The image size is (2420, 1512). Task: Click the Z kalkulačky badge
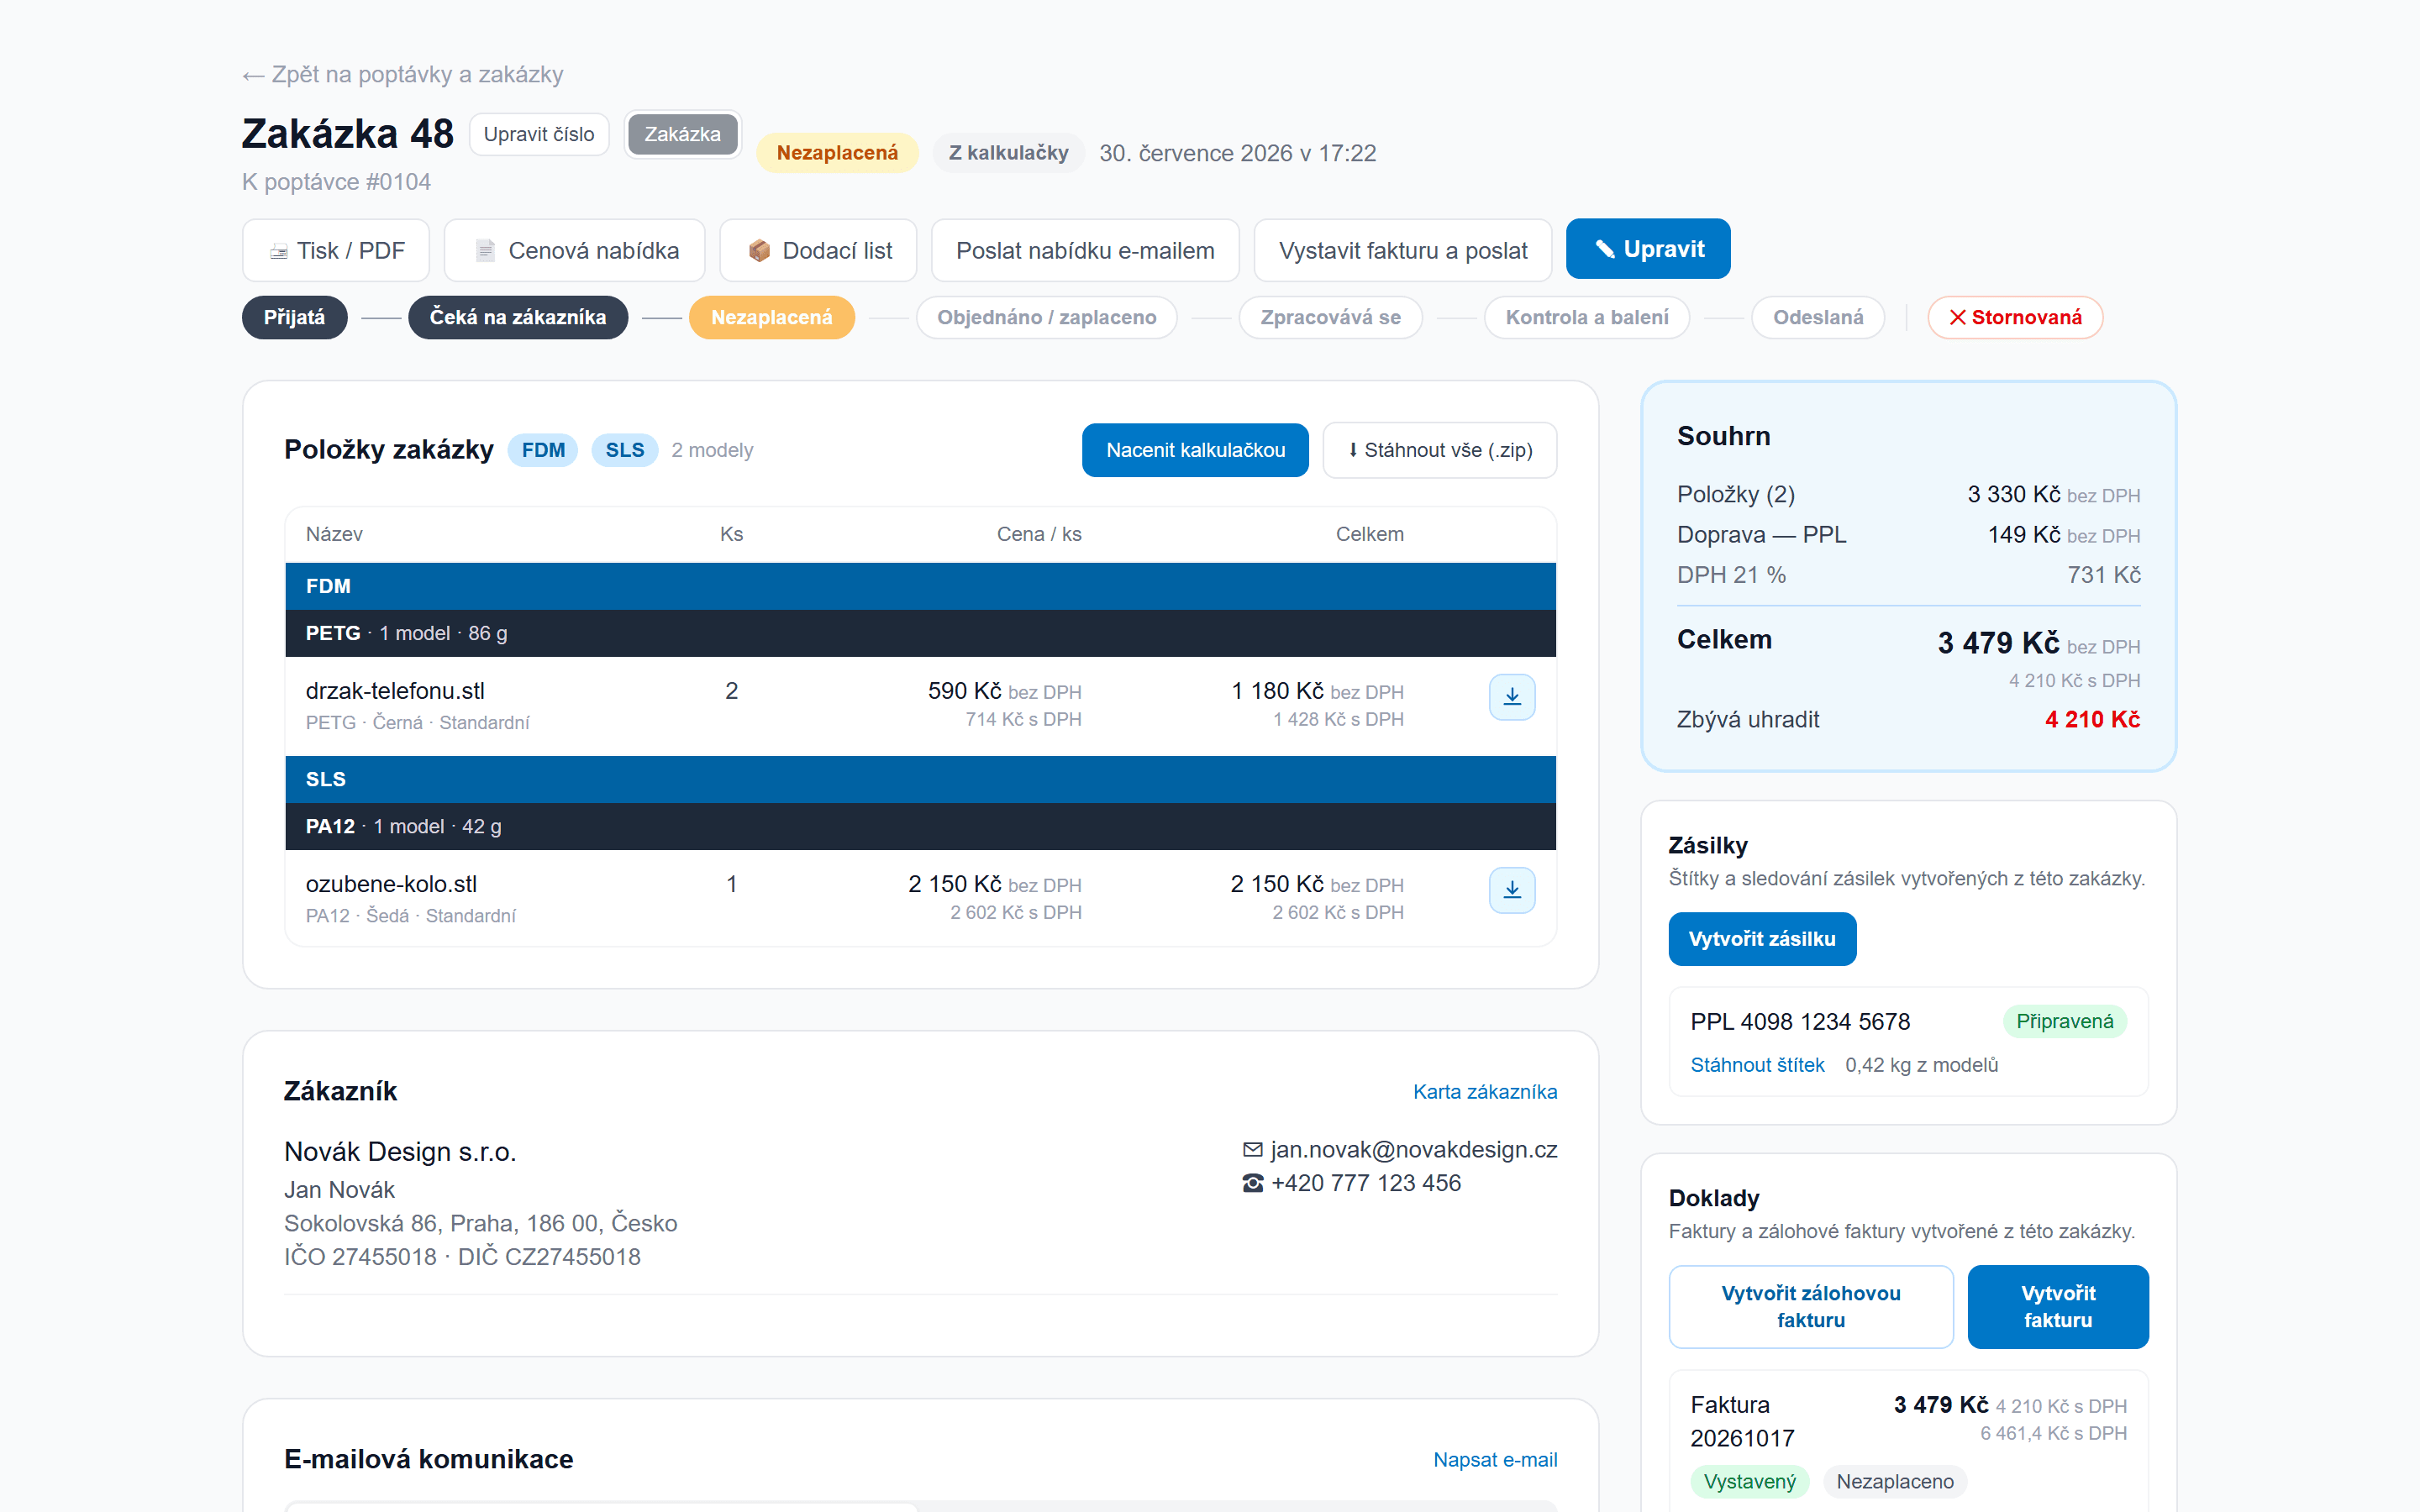[x=1009, y=153]
